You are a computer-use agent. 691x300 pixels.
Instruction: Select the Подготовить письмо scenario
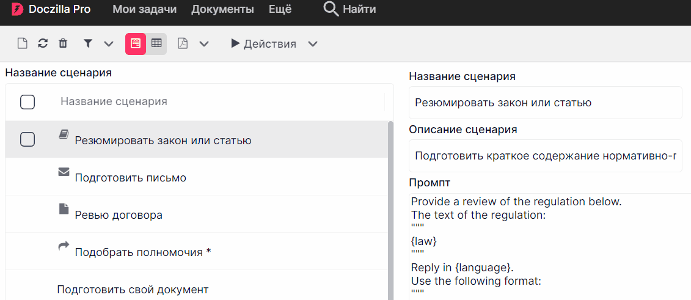pos(197,177)
